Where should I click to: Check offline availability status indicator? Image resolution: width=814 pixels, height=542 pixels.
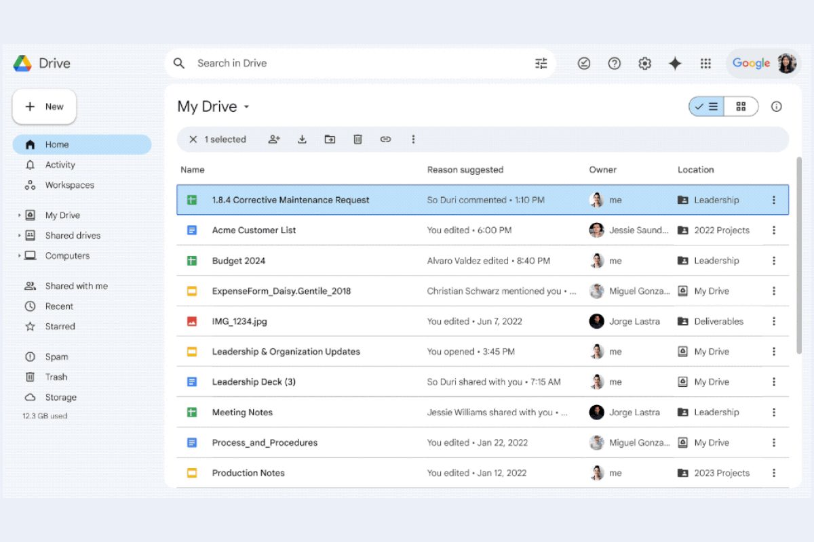tap(584, 63)
